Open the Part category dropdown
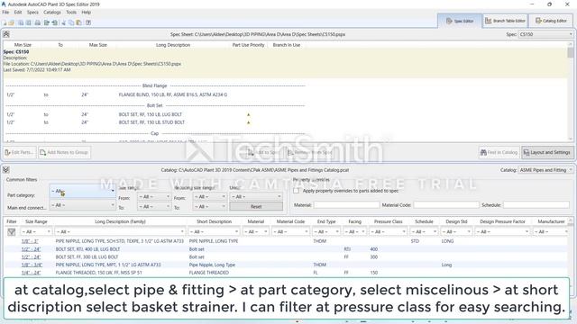This screenshot has height=324, width=577. 82,191
